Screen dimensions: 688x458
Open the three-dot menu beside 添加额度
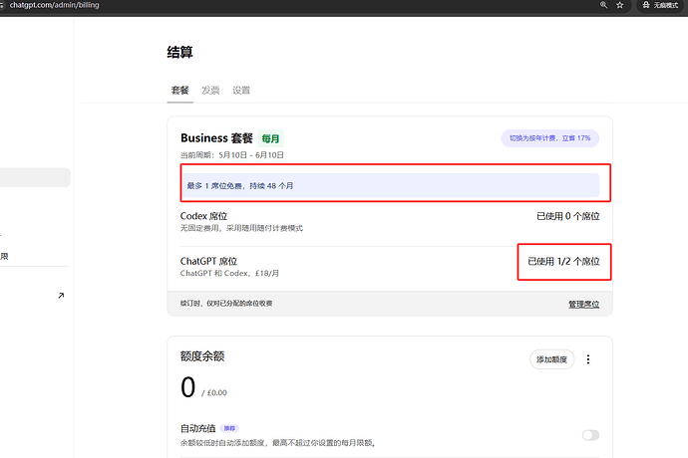pyautogui.click(x=588, y=359)
